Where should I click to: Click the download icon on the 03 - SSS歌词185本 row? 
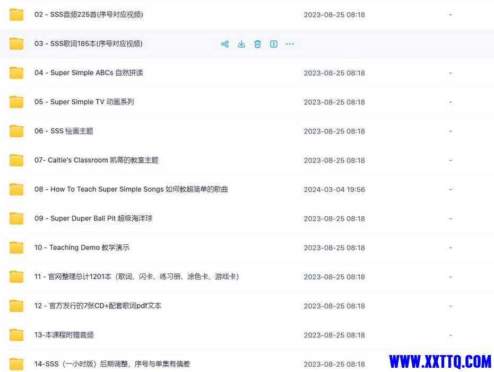[x=241, y=44]
